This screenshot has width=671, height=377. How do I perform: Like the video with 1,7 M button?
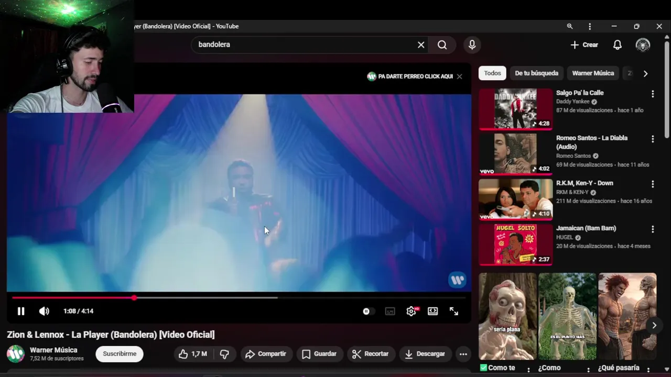(x=193, y=354)
